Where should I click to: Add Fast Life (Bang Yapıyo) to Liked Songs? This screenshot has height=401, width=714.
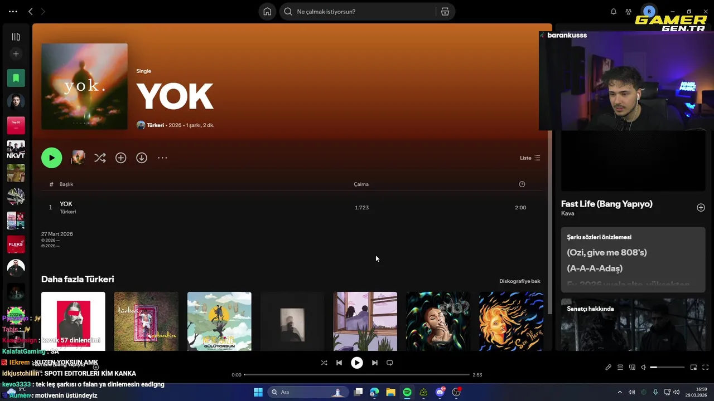click(x=701, y=208)
